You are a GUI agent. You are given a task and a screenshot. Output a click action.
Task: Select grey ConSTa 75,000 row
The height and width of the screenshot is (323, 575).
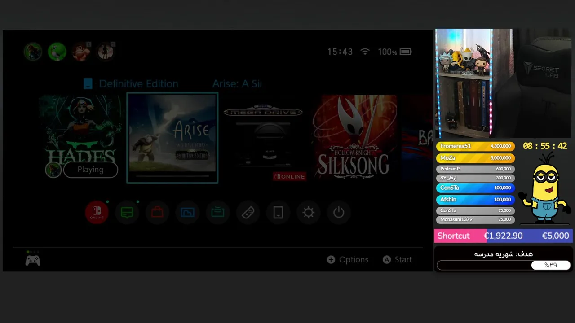(x=476, y=210)
